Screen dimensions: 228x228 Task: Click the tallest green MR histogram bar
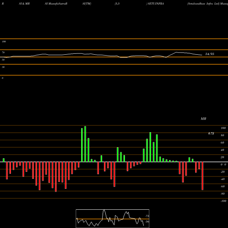(x=85, y=144)
